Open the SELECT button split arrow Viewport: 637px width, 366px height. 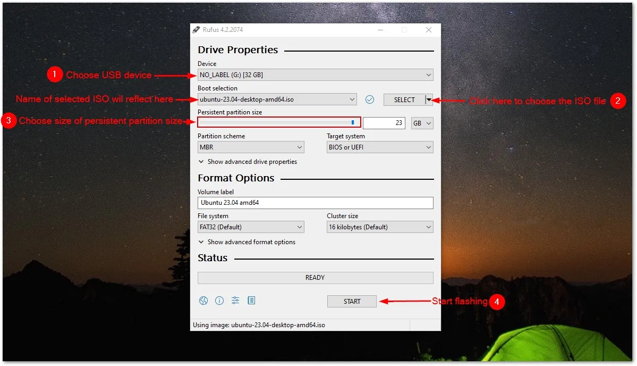coord(429,99)
